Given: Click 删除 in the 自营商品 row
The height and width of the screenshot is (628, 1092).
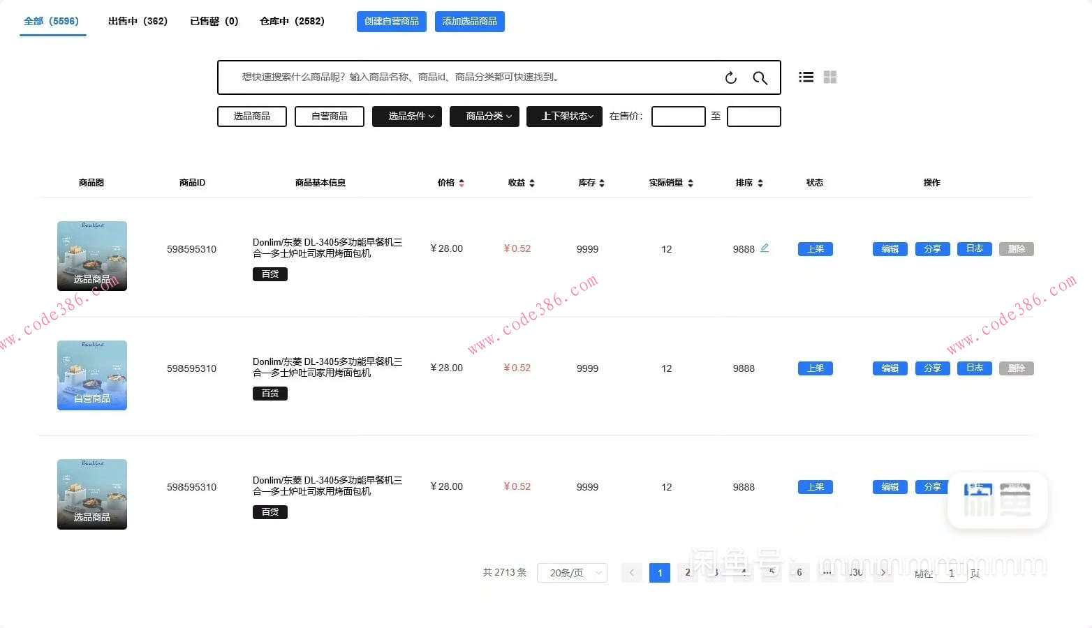Looking at the screenshot, I should [1017, 368].
